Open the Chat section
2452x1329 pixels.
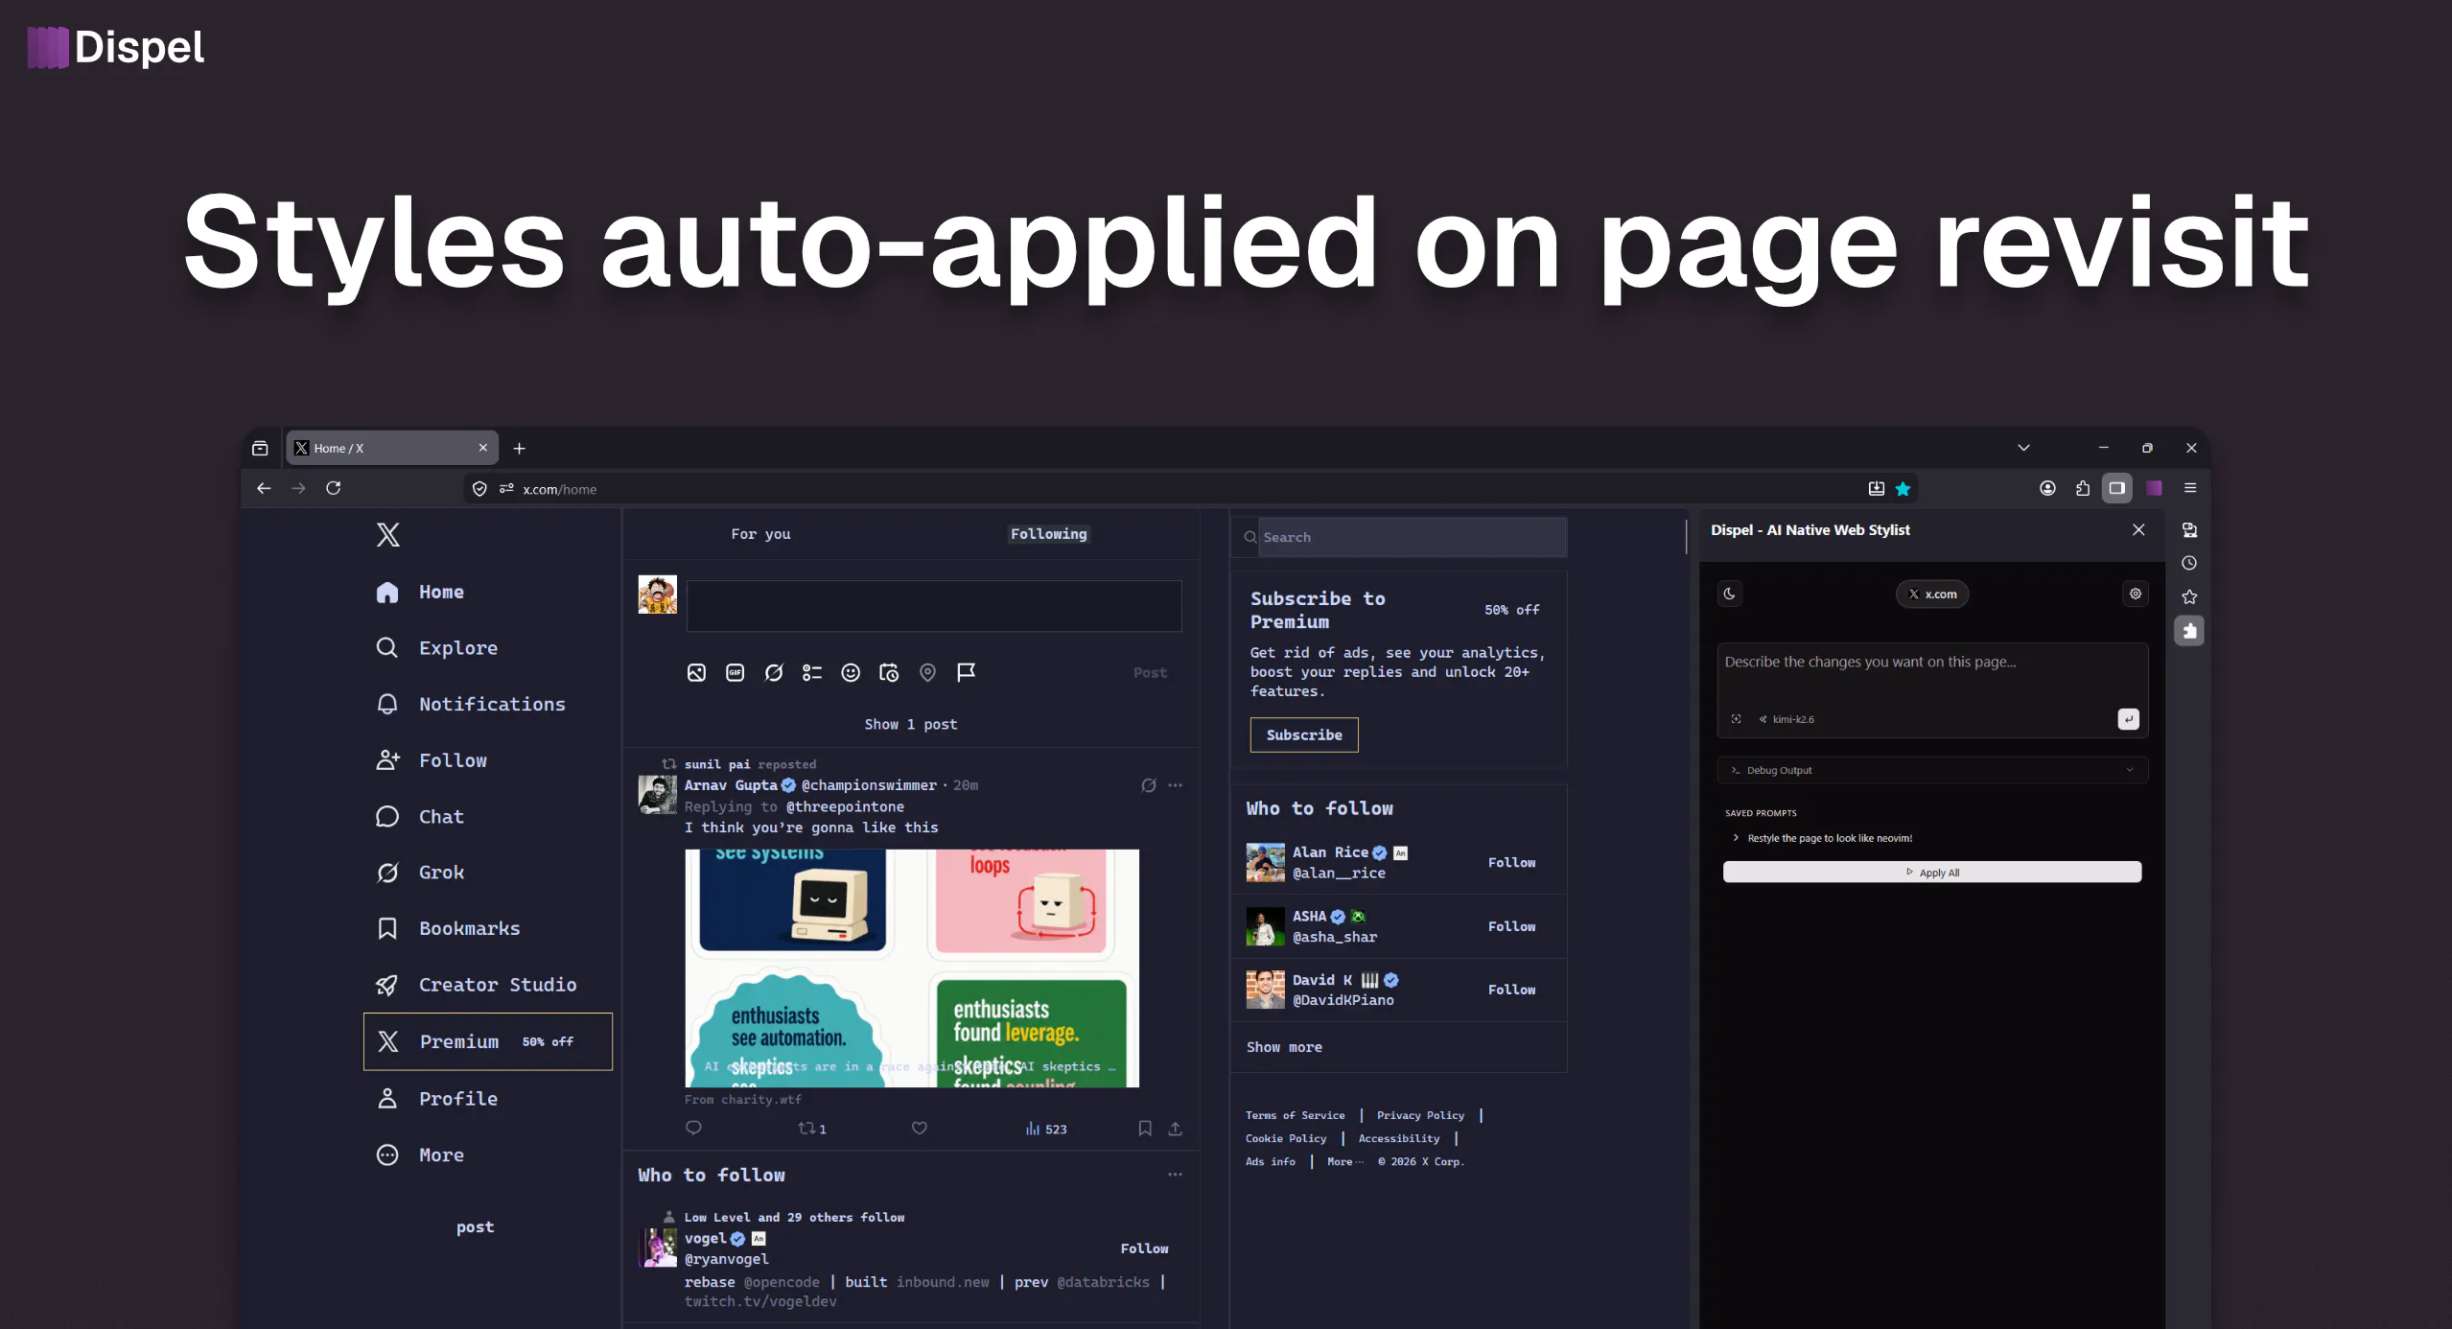(x=421, y=817)
